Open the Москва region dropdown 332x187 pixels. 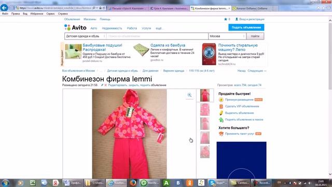click(227, 36)
